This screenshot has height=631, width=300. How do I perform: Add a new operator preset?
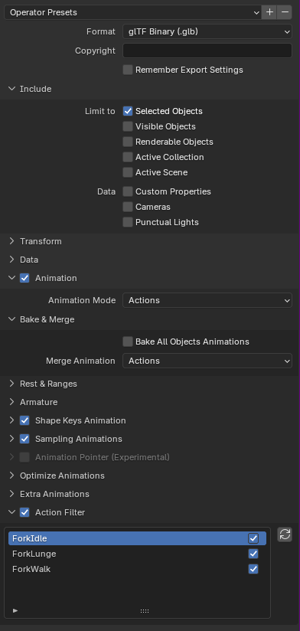(x=269, y=12)
